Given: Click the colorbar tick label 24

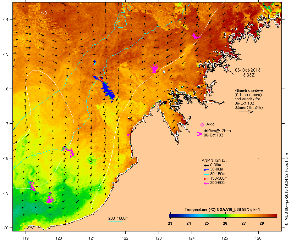Looking at the screenshot, I should (x=188, y=223).
